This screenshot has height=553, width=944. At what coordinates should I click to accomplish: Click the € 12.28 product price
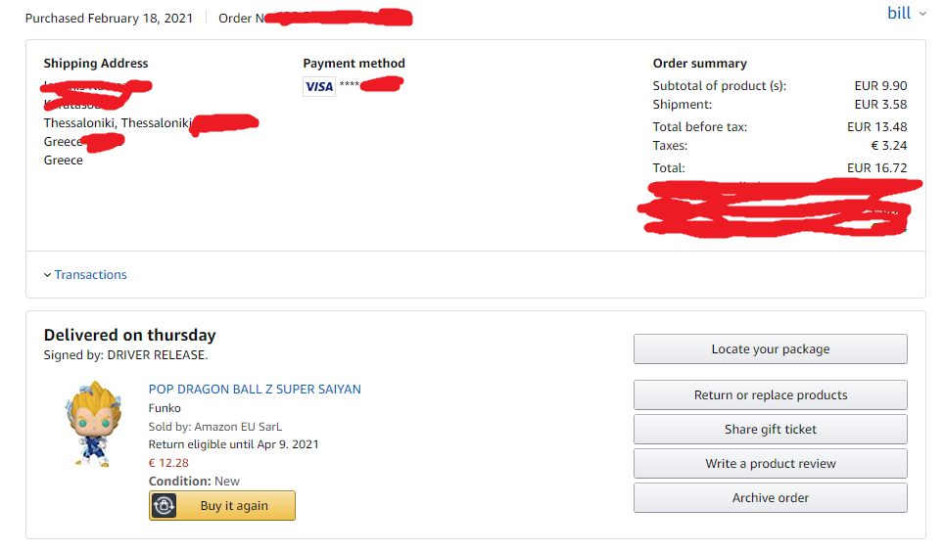(168, 463)
